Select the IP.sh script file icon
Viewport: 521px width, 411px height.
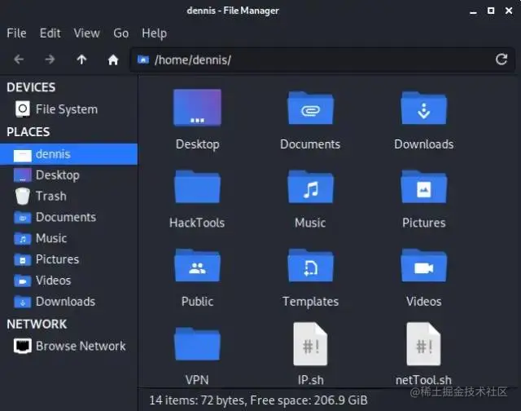click(310, 344)
